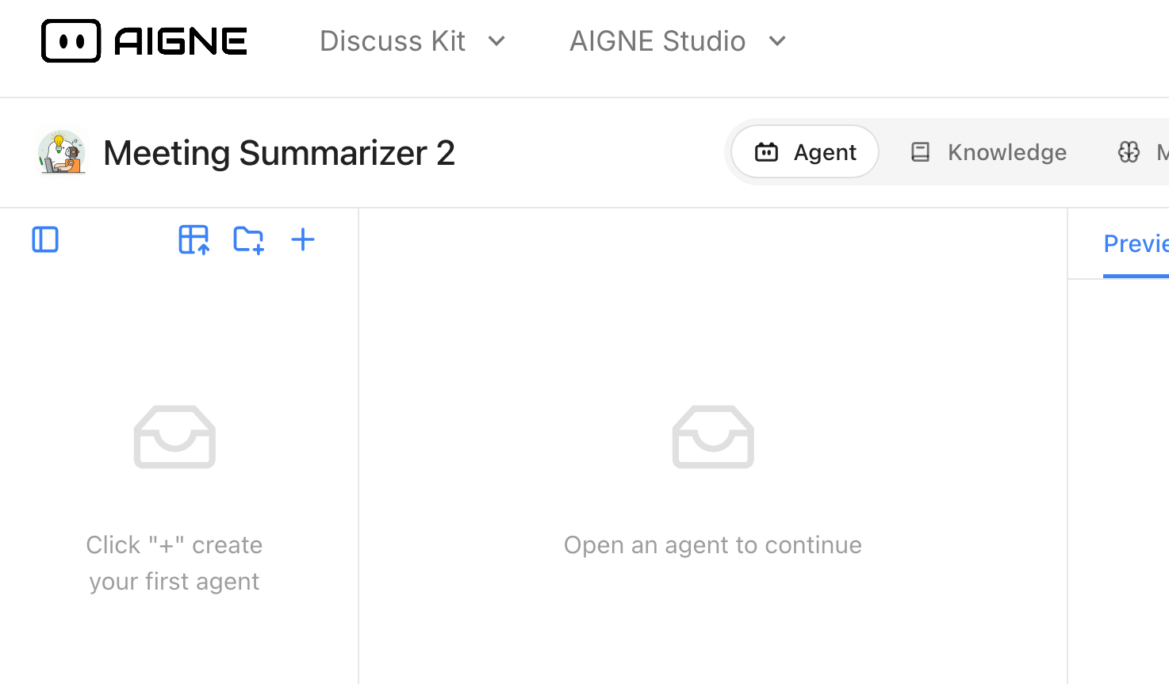Click the Meeting Summarizer 2 project avatar
This screenshot has height=684, width=1169.
(62, 152)
